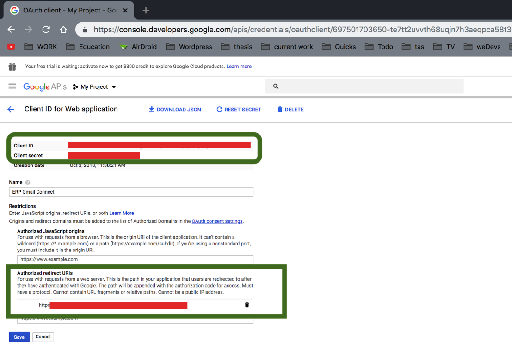Image resolution: width=512 pixels, height=349 pixels.
Task: Open the AirDroid bookmark
Action: point(138,47)
